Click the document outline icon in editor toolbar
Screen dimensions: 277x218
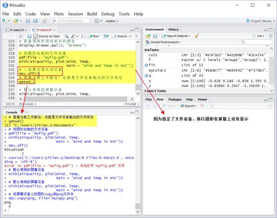tap(136, 36)
